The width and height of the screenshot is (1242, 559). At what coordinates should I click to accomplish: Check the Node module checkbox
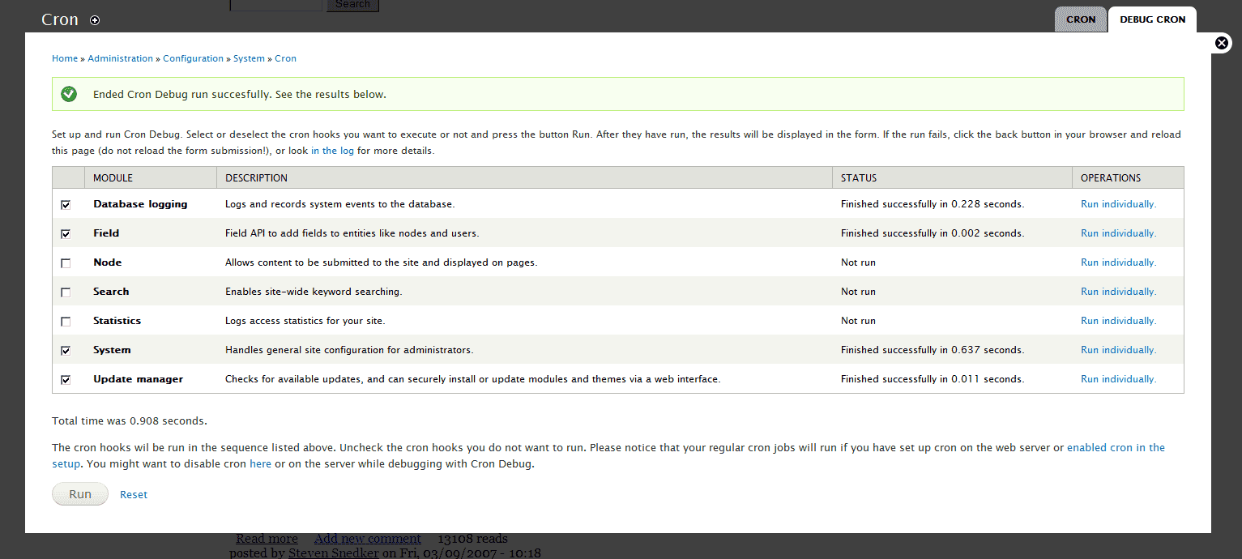pyautogui.click(x=66, y=263)
